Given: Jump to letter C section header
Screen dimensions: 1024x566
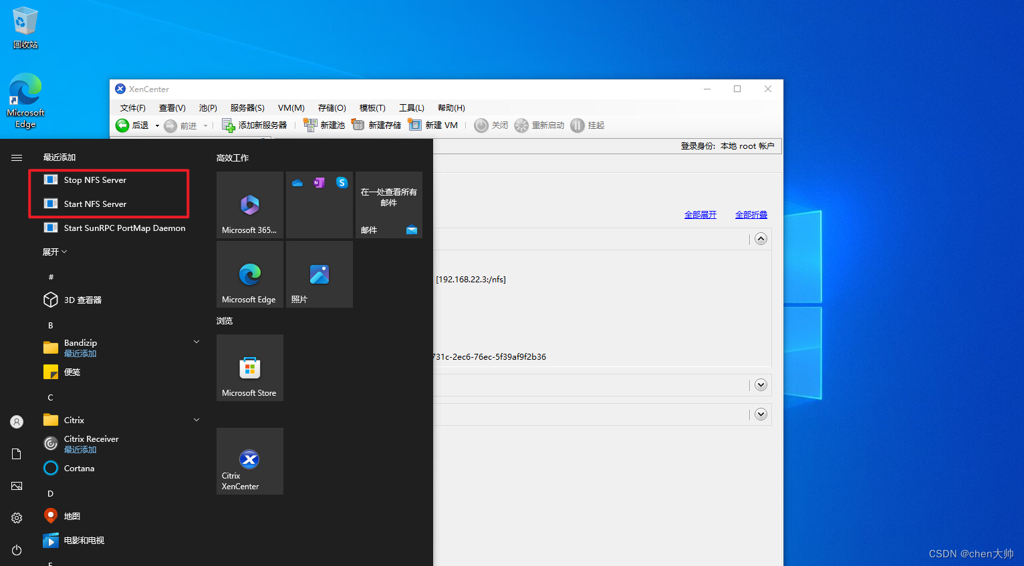Looking at the screenshot, I should 51,398.
